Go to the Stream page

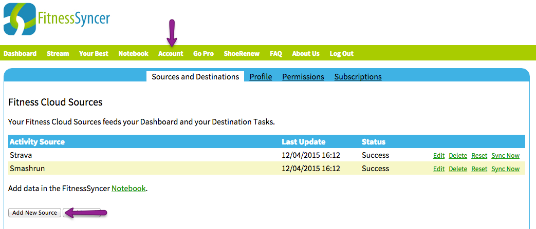(x=58, y=53)
